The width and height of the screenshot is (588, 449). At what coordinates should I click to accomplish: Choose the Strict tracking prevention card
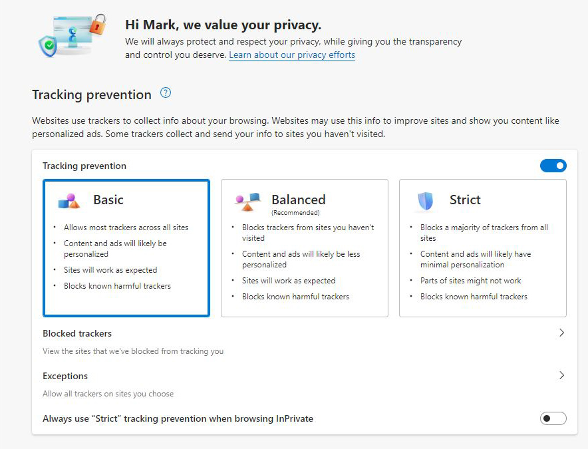[483, 248]
